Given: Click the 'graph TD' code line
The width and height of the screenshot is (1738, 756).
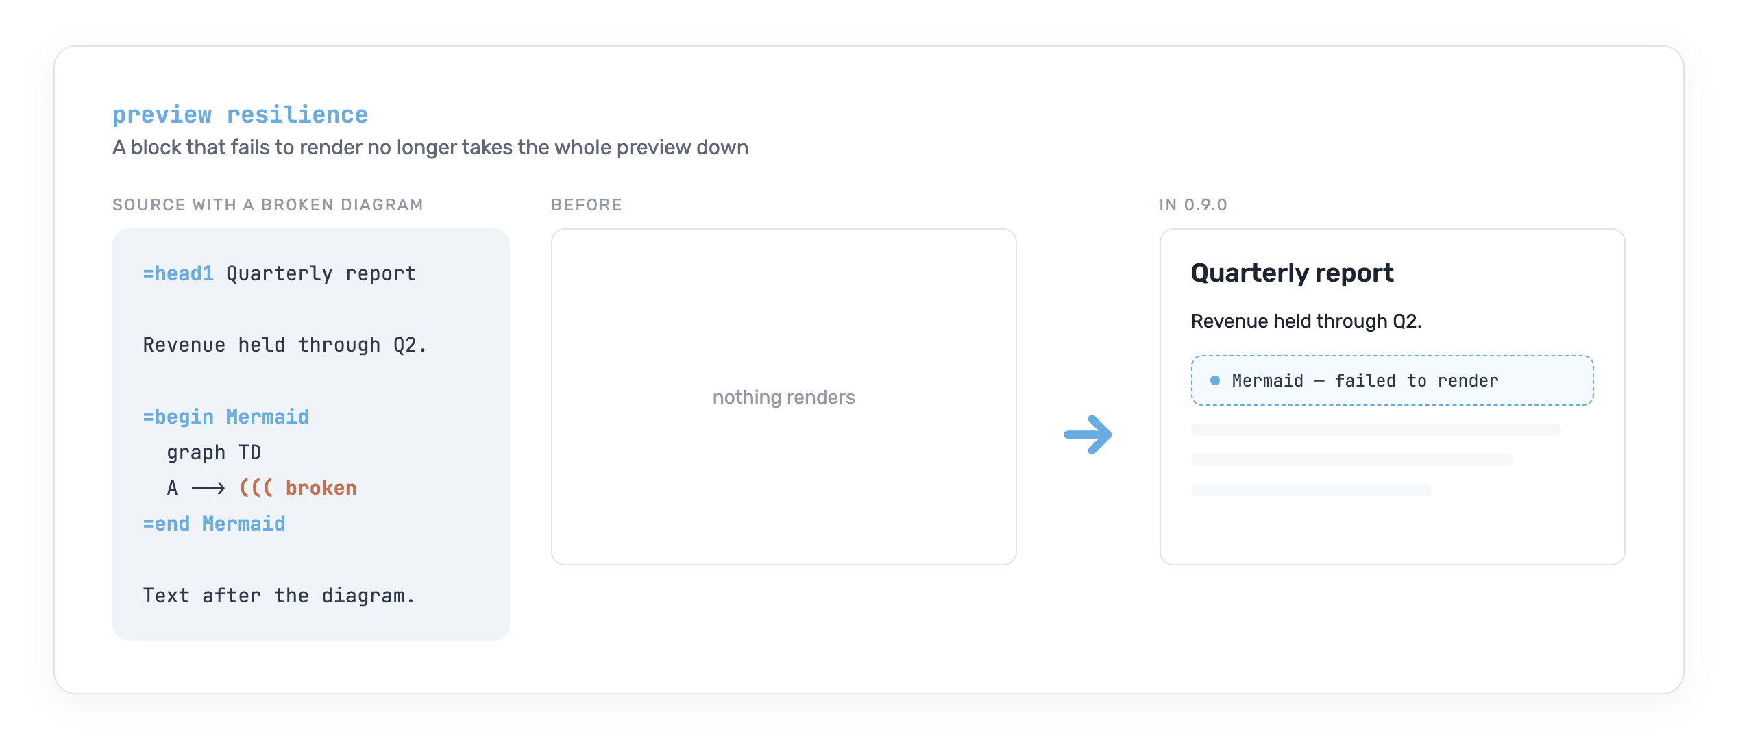Looking at the screenshot, I should (214, 452).
